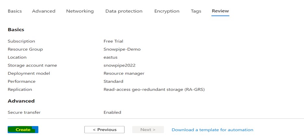304x140 pixels.
Task: Click the Enabled value for Secure transfer
Action: point(112,112)
